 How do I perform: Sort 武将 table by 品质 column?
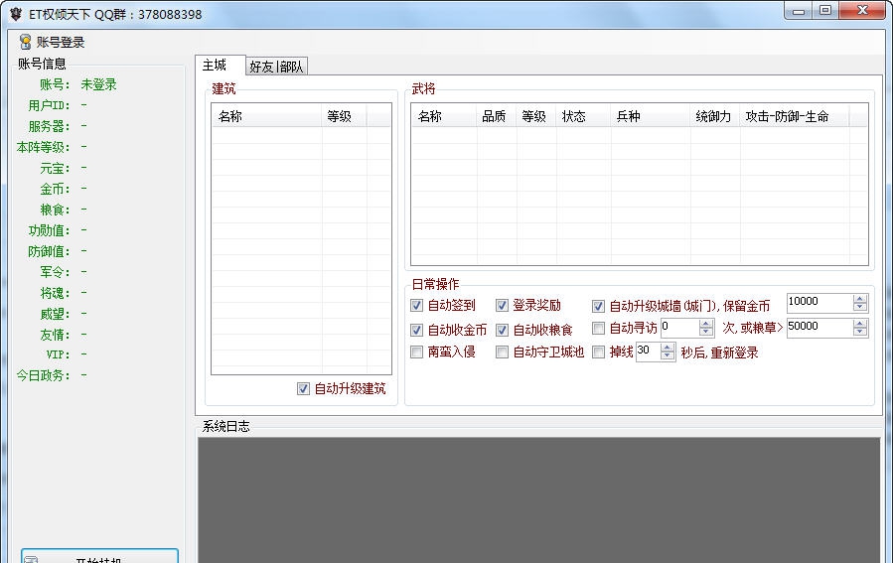[x=496, y=116]
